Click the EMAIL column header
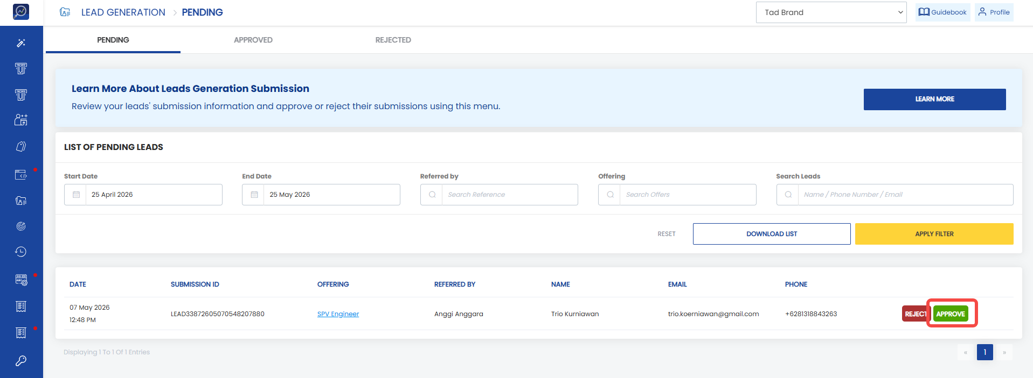This screenshot has width=1033, height=378. [677, 284]
